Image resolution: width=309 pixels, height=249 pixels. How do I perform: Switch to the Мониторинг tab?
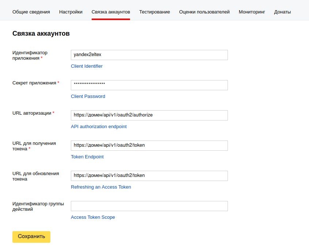coord(252,12)
